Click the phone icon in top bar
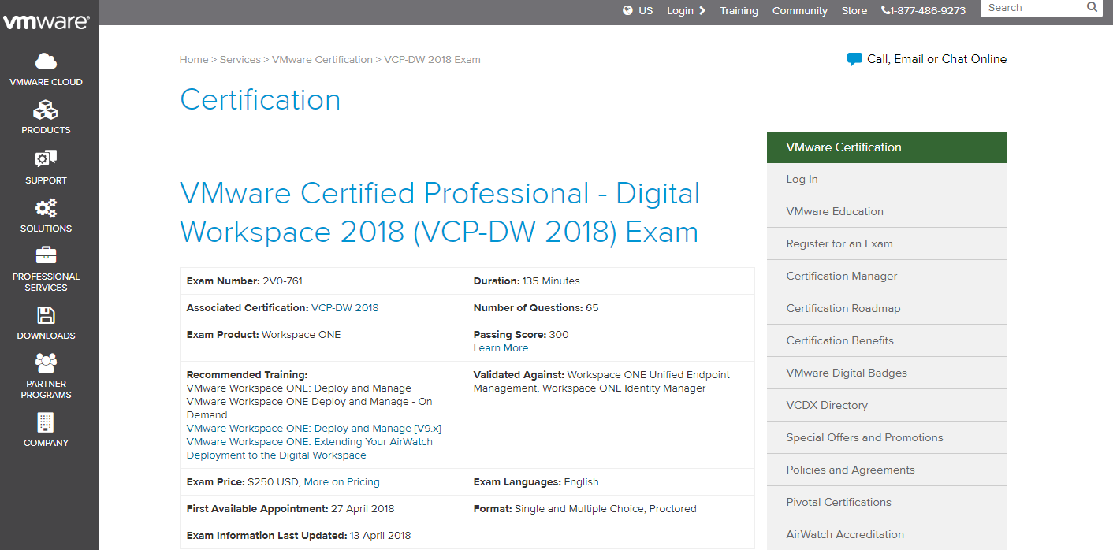The height and width of the screenshot is (550, 1113). (x=886, y=10)
